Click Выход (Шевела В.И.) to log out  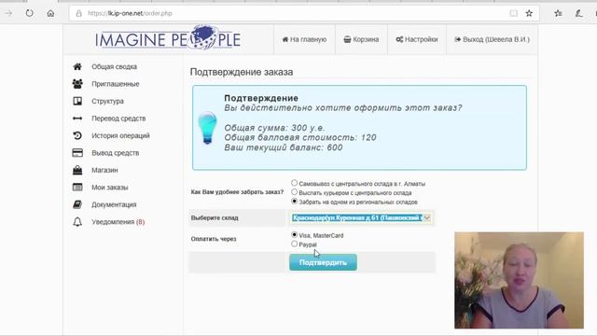pyautogui.click(x=492, y=39)
